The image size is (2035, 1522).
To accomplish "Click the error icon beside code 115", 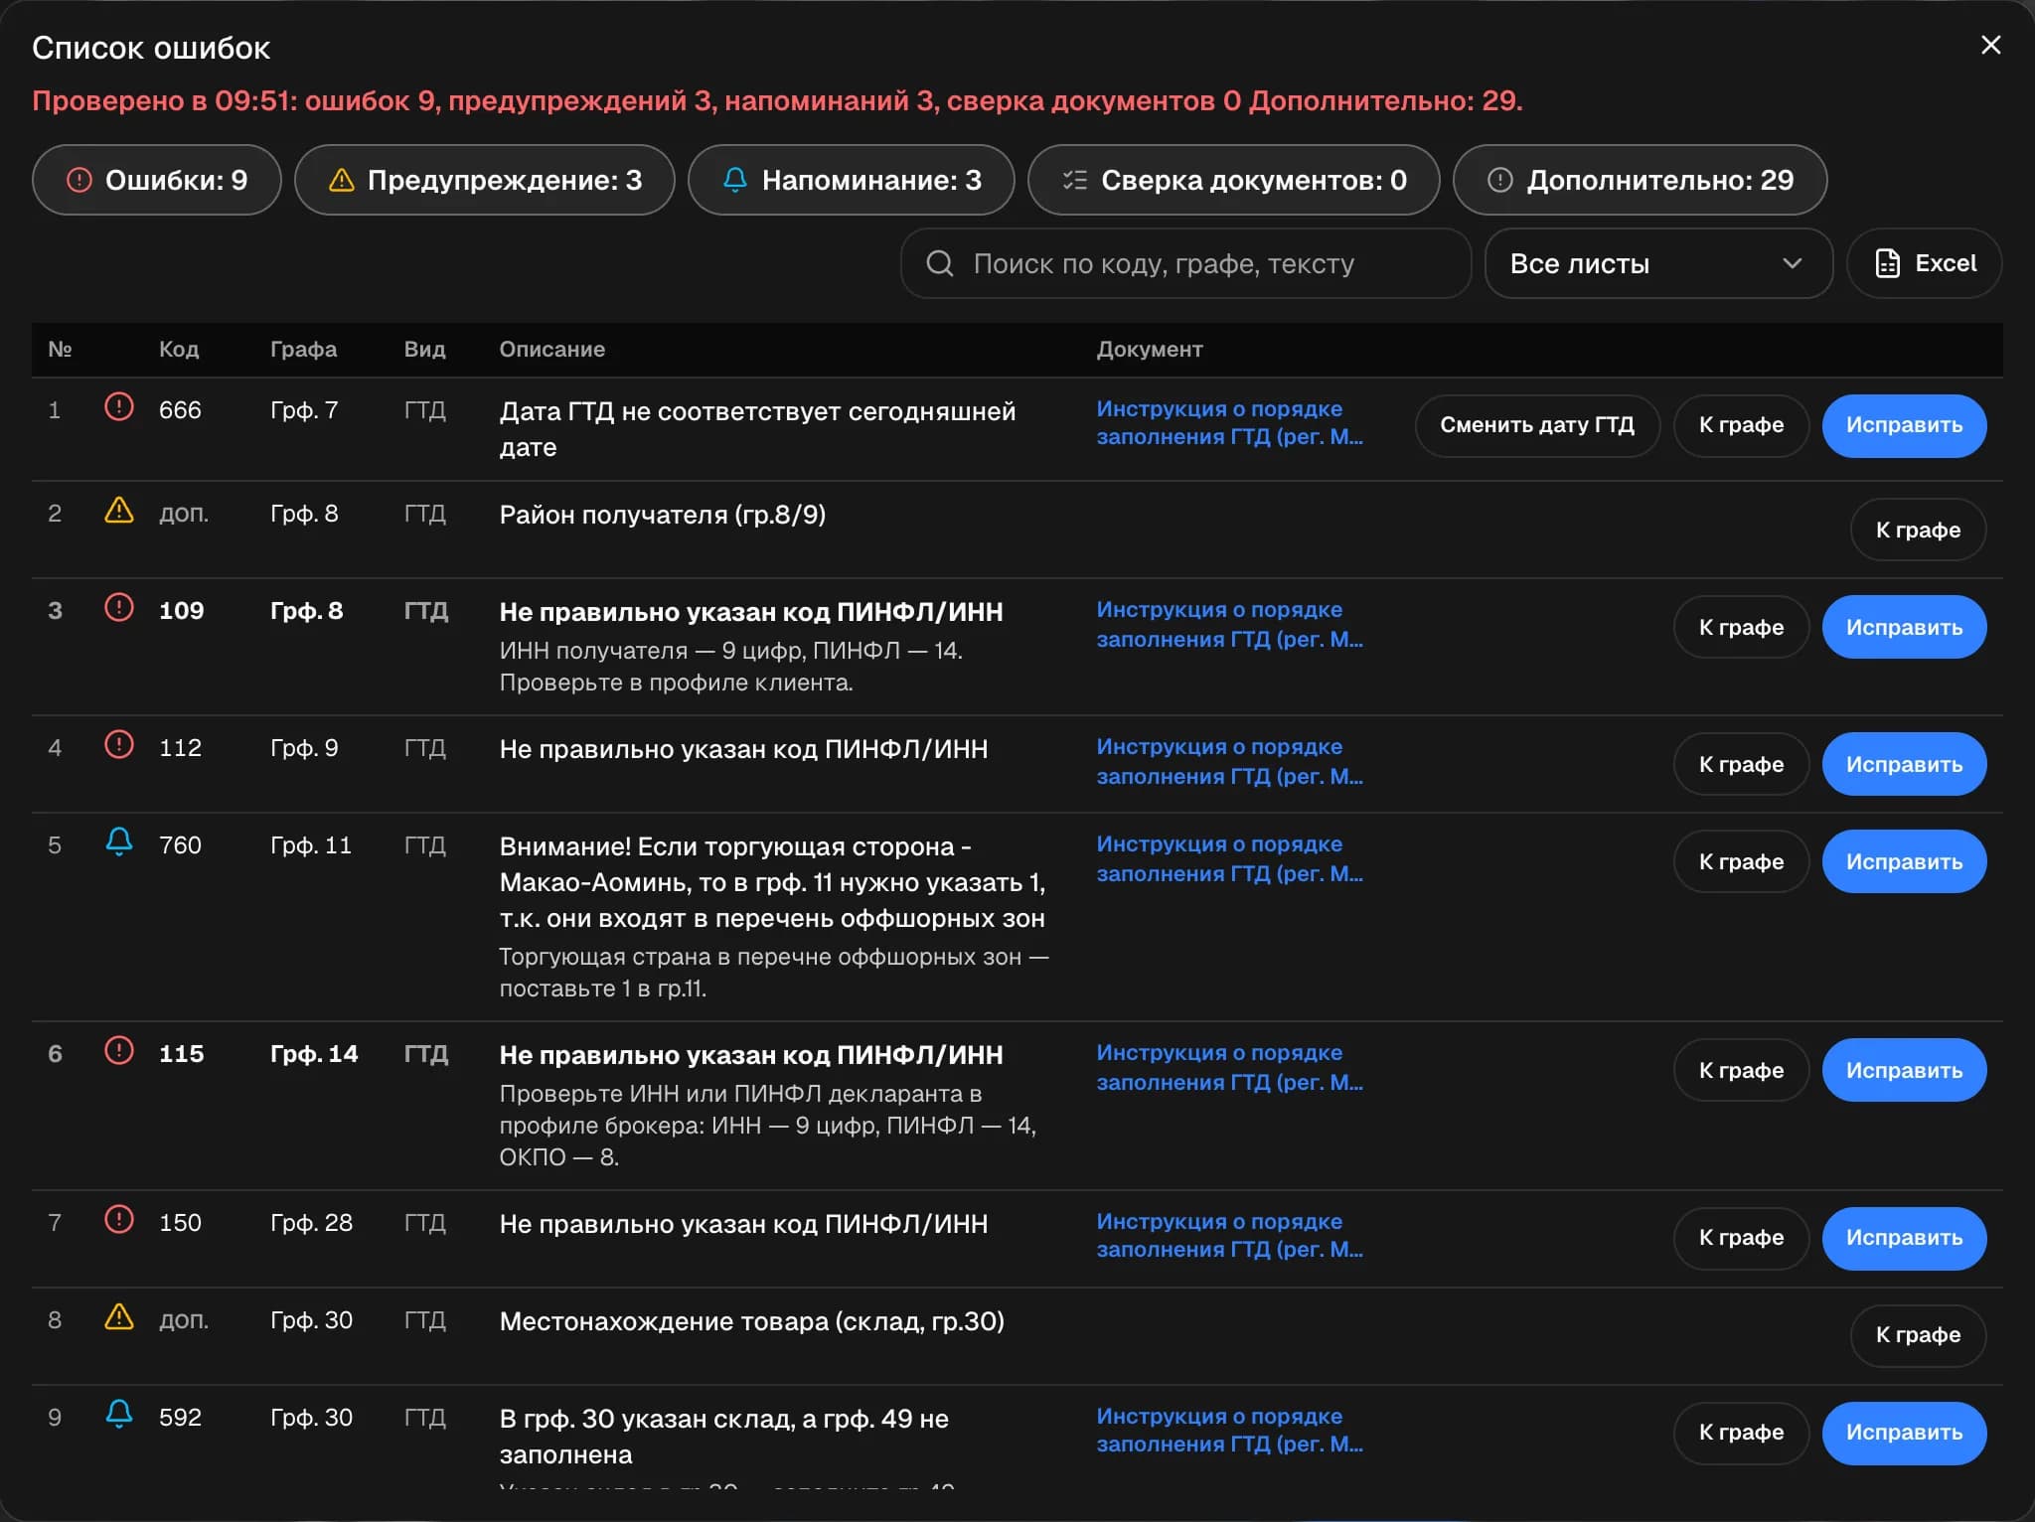I will (119, 1050).
